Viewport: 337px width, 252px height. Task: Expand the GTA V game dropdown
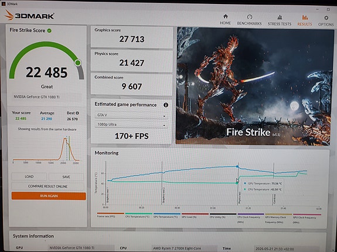tap(131, 115)
